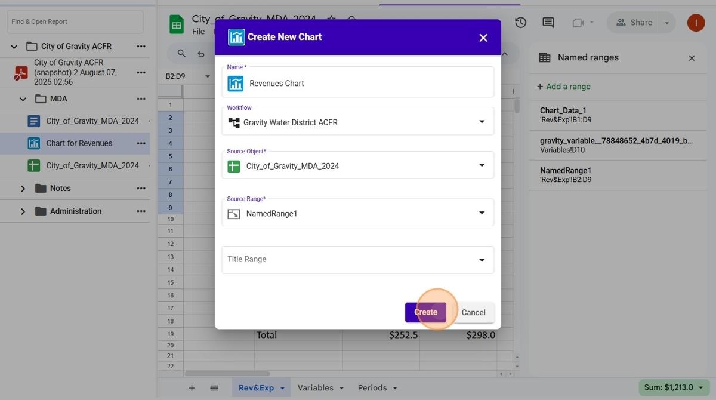Close the Named ranges panel
716x400 pixels.
point(692,58)
